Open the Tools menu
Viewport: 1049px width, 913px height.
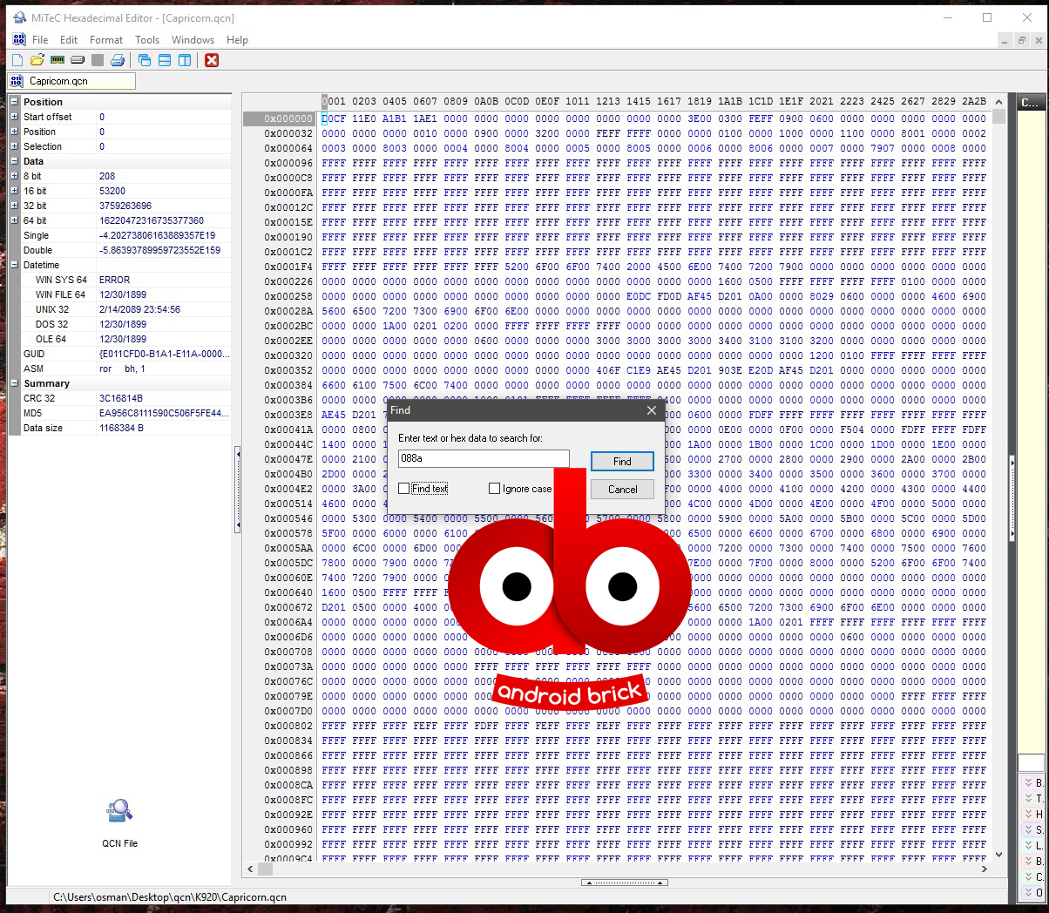click(146, 40)
